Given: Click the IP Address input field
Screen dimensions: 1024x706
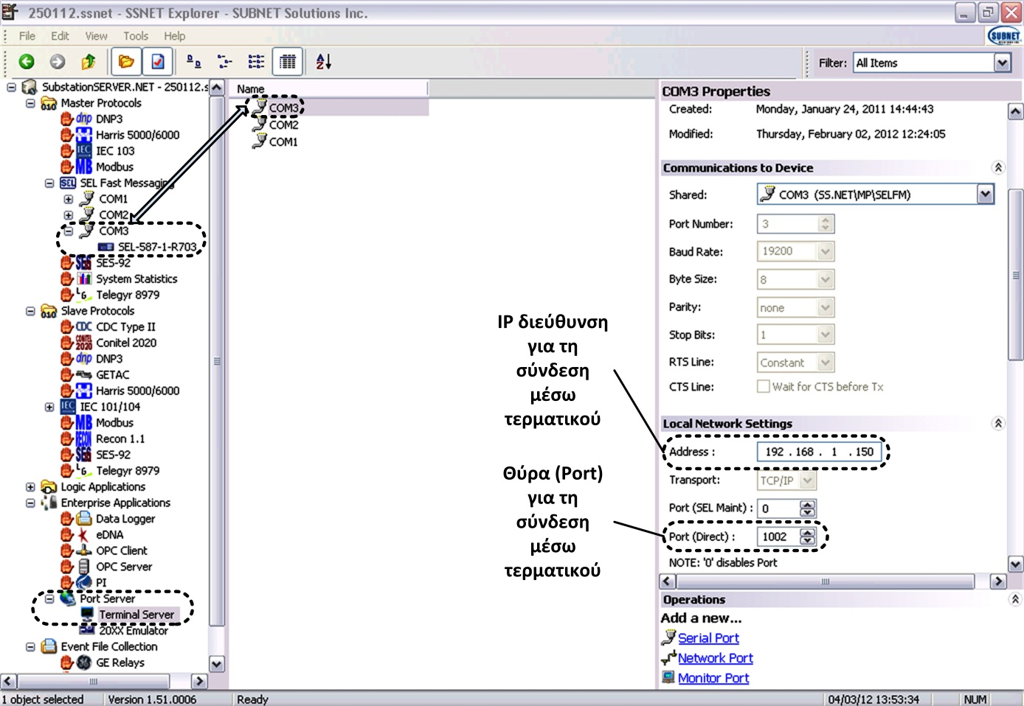Looking at the screenshot, I should click(820, 452).
